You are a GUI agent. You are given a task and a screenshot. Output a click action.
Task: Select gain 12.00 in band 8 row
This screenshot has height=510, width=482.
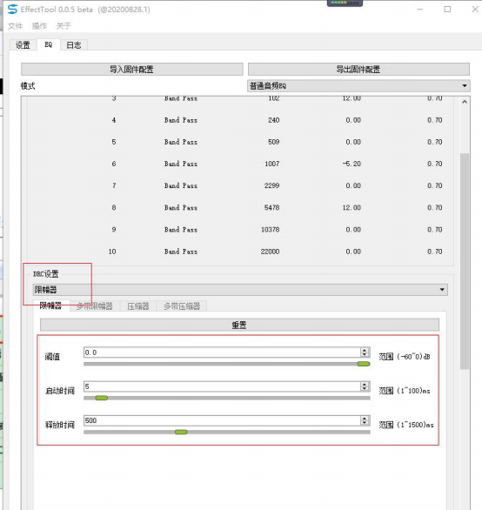tap(351, 207)
